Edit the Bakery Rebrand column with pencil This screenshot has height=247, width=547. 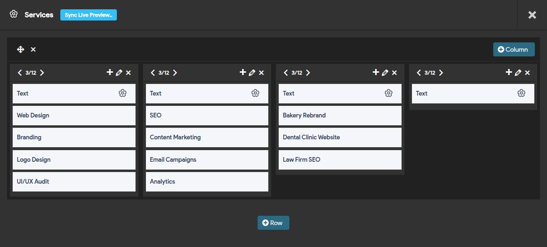tap(385, 73)
